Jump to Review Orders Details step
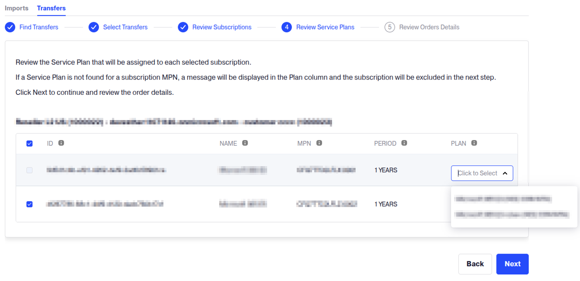The image size is (580, 281). [x=429, y=27]
